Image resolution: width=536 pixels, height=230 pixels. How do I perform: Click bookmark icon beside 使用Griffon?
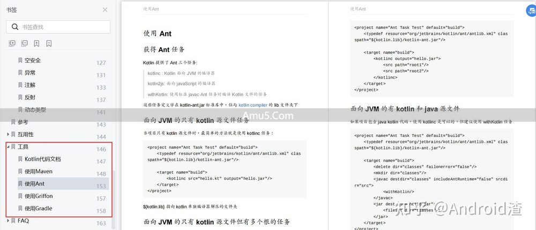20,196
